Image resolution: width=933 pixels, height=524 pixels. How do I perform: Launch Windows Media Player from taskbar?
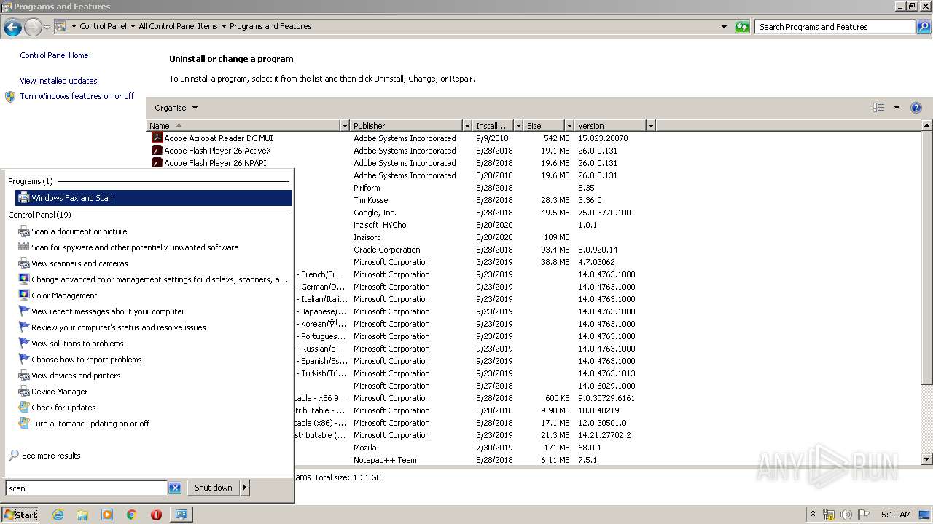click(x=107, y=515)
